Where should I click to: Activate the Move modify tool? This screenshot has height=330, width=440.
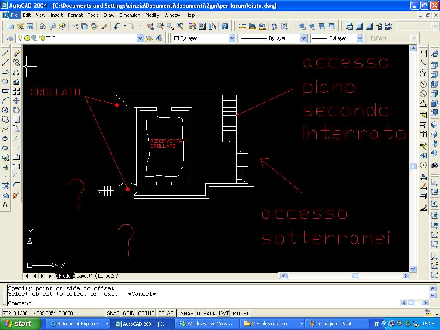tap(16, 101)
